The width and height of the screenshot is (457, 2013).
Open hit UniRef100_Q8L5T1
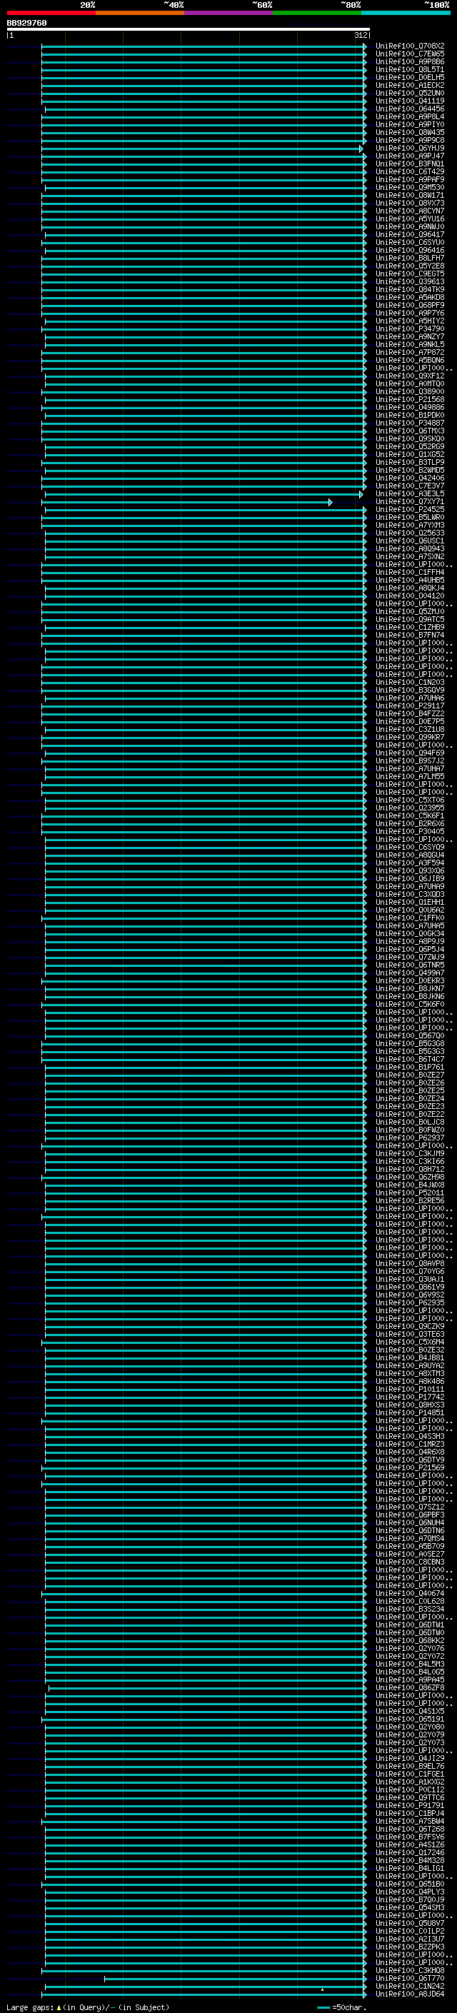pos(410,69)
